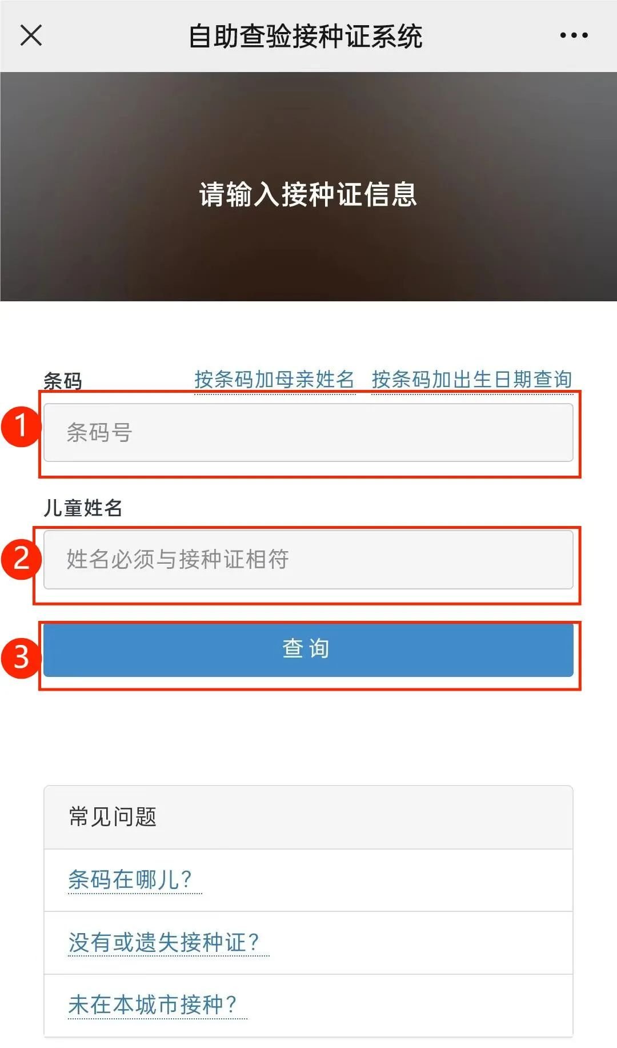Viewport: 617px width, 1048px height.
Task: Click the 条码 field label
Action: pos(63,381)
